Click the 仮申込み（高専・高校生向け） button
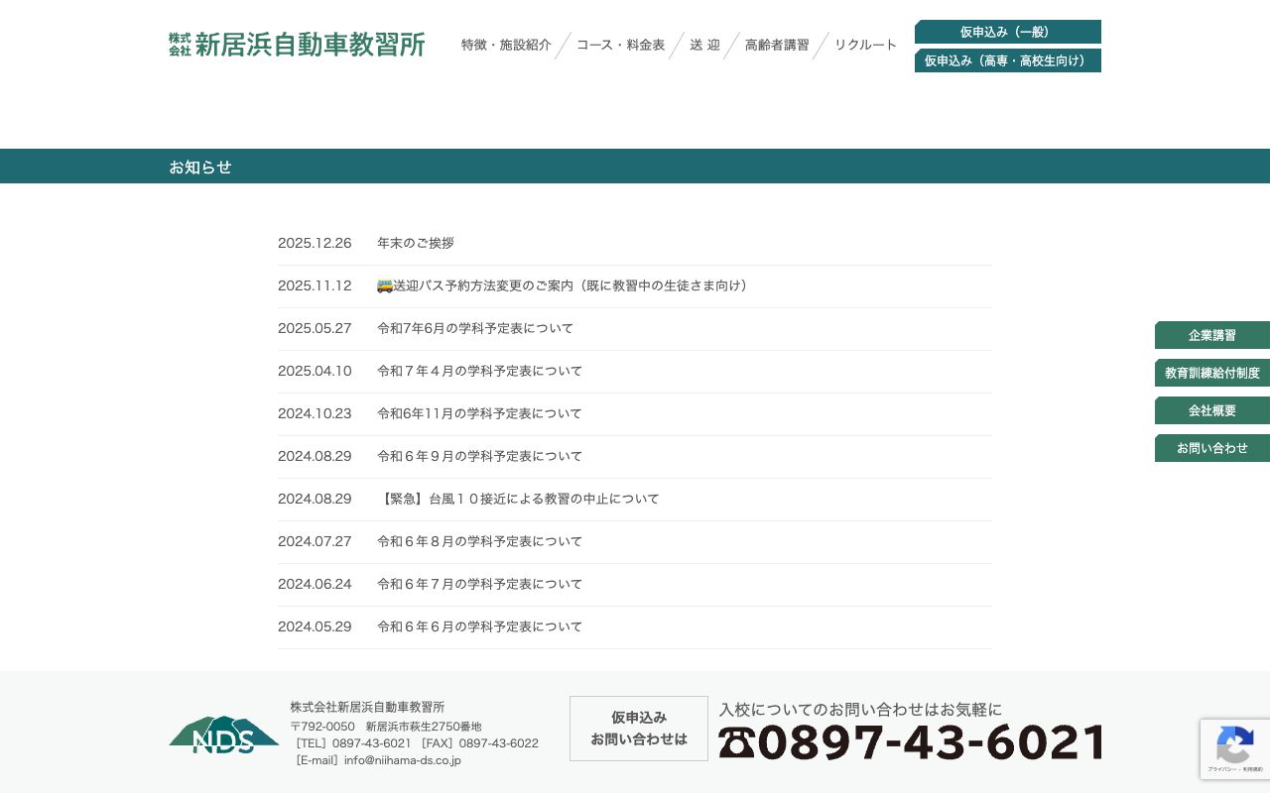The width and height of the screenshot is (1270, 793). [x=1008, y=60]
